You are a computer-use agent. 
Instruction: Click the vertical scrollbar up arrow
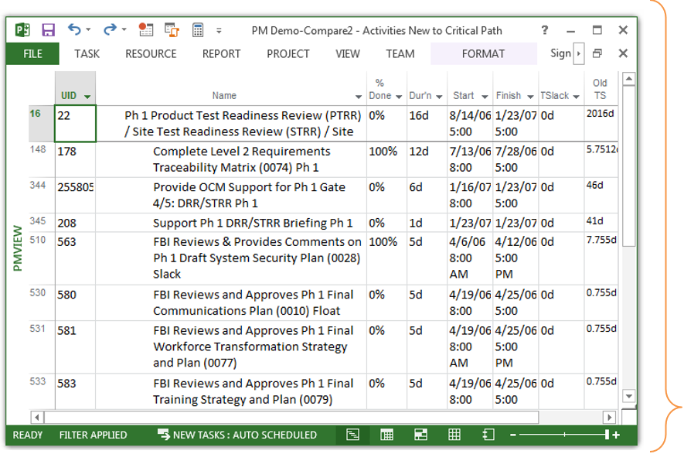pyautogui.click(x=628, y=80)
